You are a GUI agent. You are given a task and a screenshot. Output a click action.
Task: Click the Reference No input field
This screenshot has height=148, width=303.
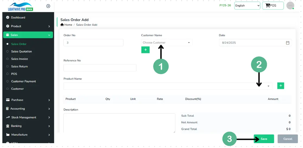pos(100,68)
